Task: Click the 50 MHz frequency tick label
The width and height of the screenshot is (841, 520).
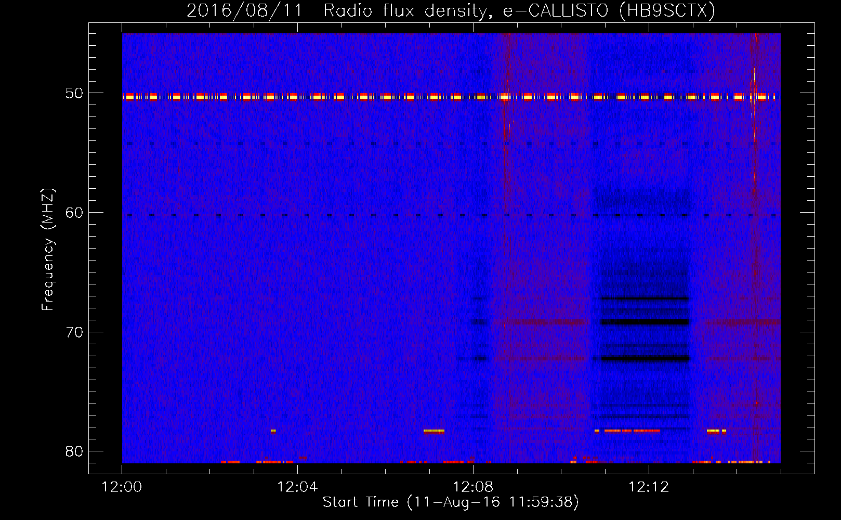Action: point(74,94)
